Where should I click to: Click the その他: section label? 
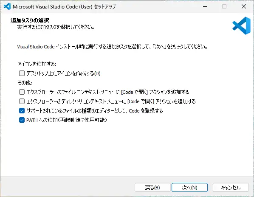25,83
